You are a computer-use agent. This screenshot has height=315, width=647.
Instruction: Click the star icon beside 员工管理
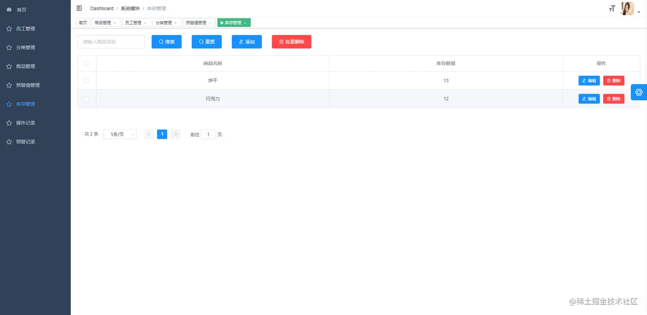pyautogui.click(x=9, y=29)
